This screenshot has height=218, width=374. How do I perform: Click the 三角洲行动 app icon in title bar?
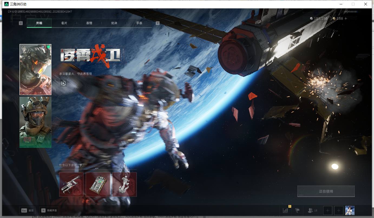pyautogui.click(x=6, y=4)
